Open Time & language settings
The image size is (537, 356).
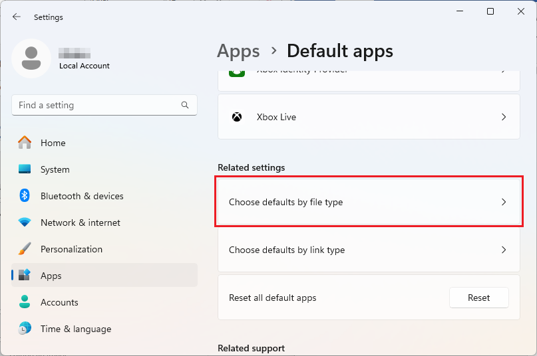(x=104, y=329)
